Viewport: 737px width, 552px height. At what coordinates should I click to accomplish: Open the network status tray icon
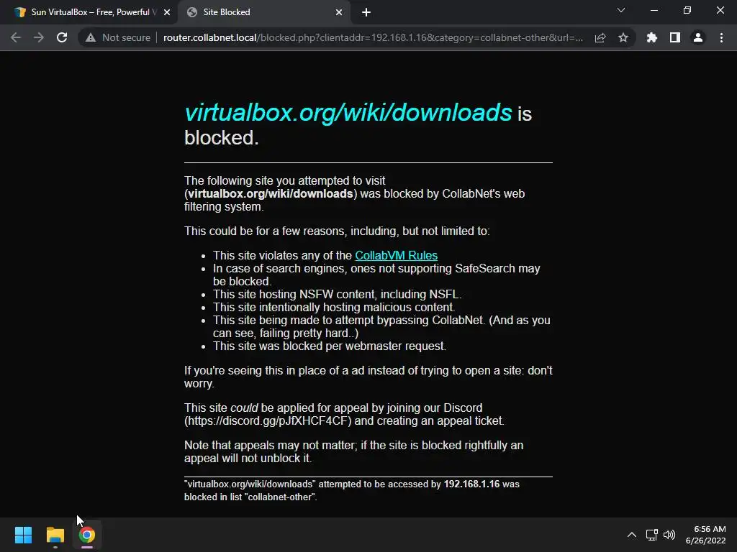pos(651,535)
